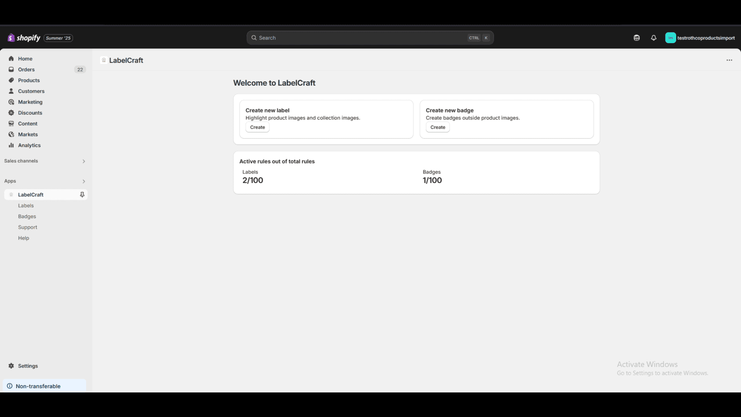This screenshot has height=417, width=741.
Task: Click the Create new label card title
Action: [267, 110]
